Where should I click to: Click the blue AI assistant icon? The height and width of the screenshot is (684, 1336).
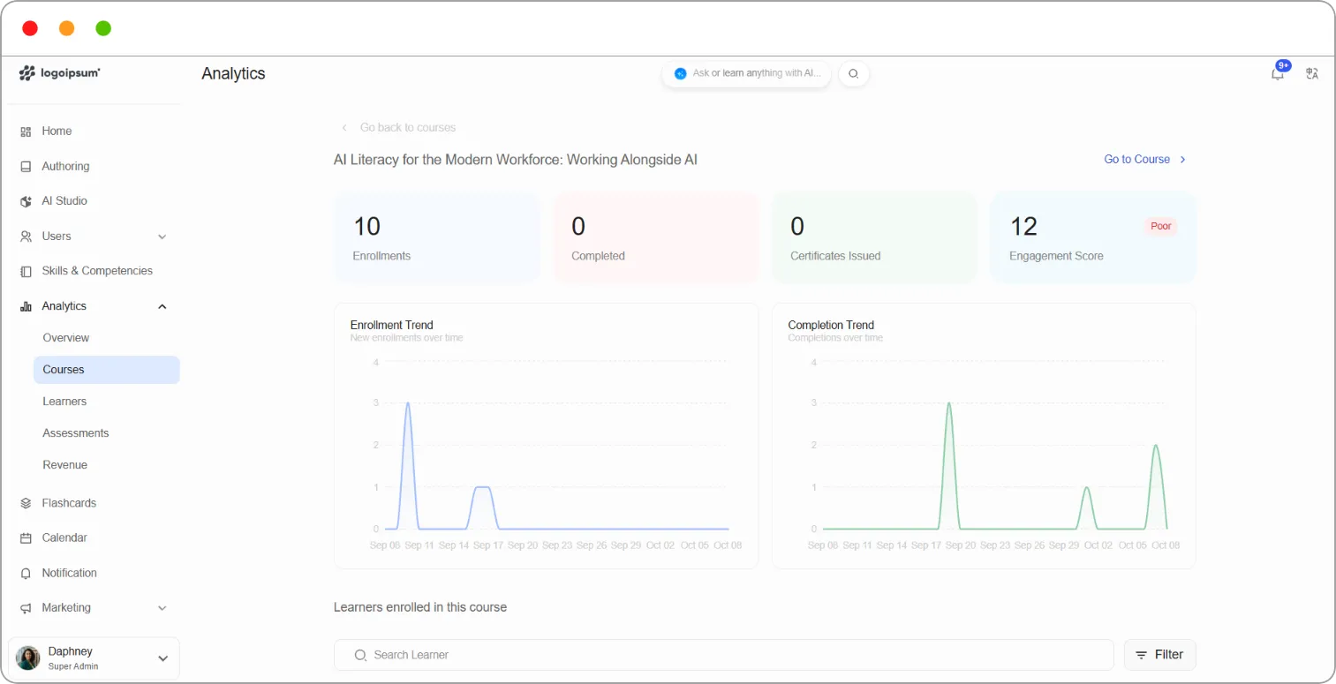[x=680, y=73]
